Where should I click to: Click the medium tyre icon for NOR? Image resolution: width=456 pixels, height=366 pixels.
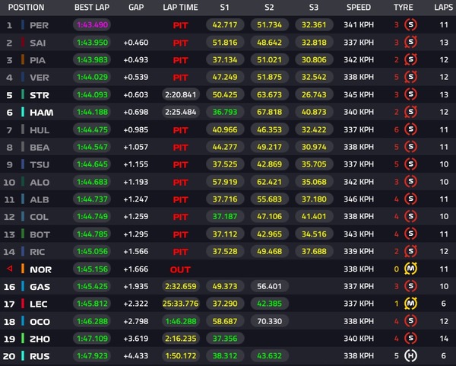click(411, 269)
